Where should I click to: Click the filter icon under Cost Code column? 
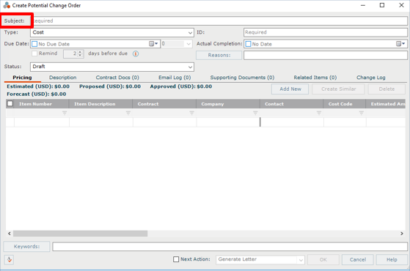click(x=361, y=113)
